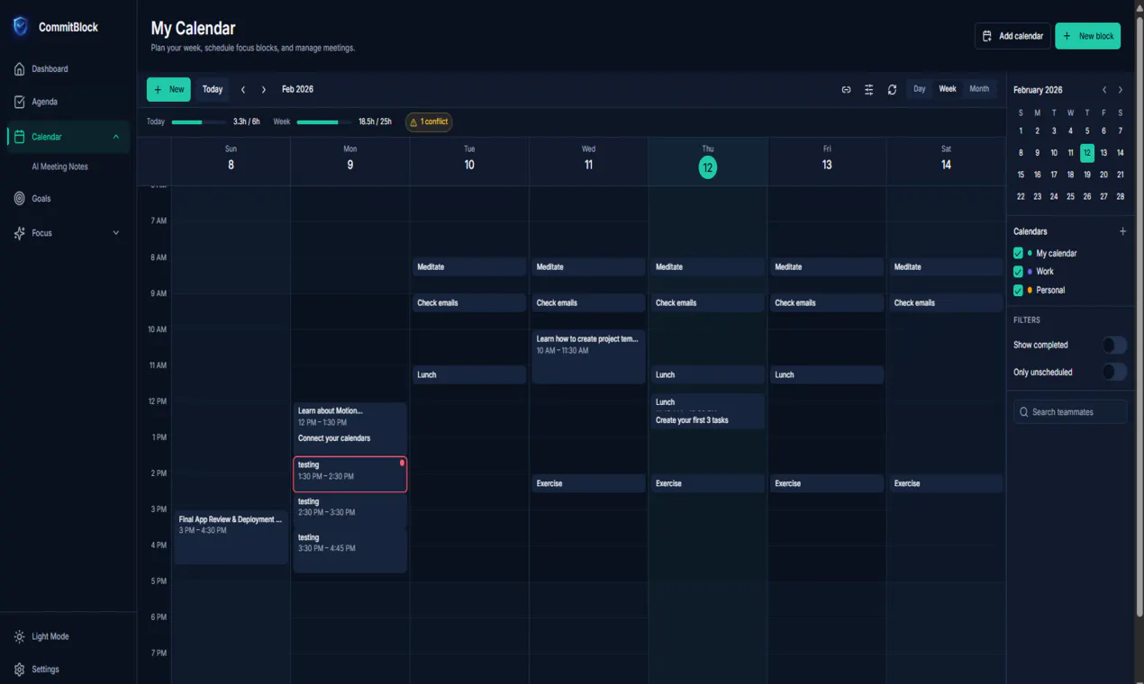Go to previous week arrow

pyautogui.click(x=243, y=89)
